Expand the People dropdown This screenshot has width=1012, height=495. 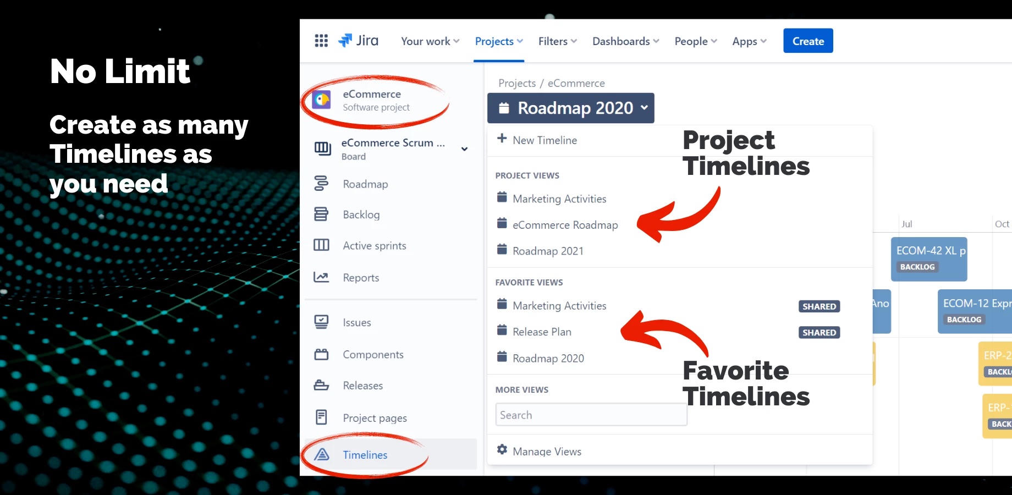pos(696,41)
